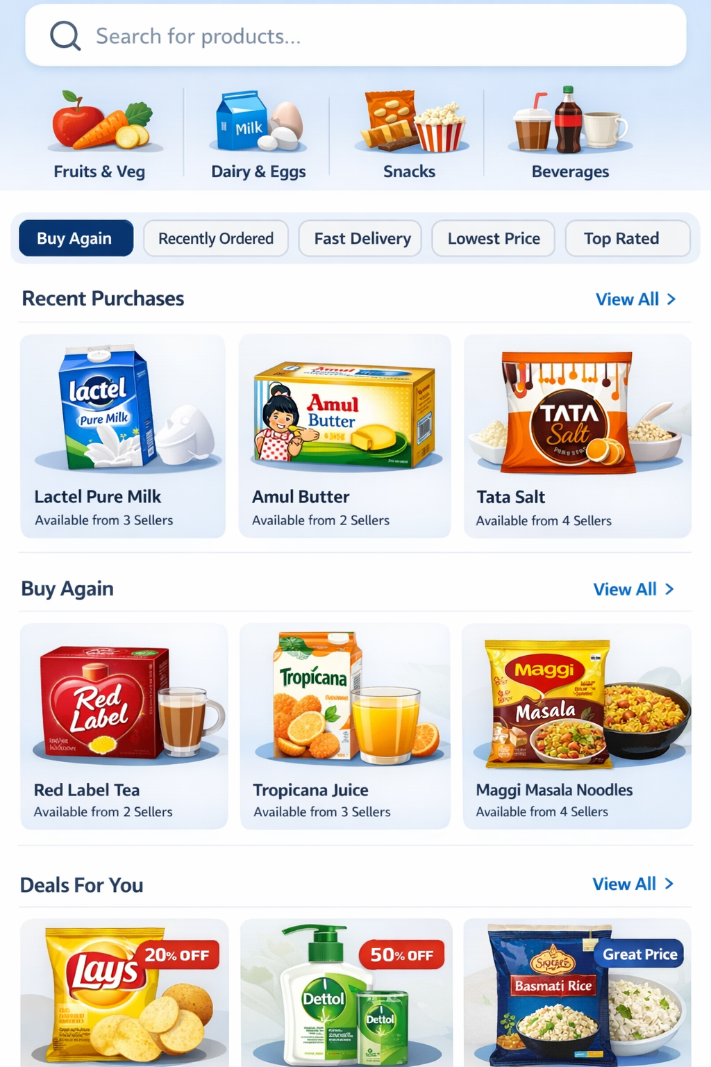
Task: Open the Lays 20% OFF deal
Action: [x=124, y=993]
